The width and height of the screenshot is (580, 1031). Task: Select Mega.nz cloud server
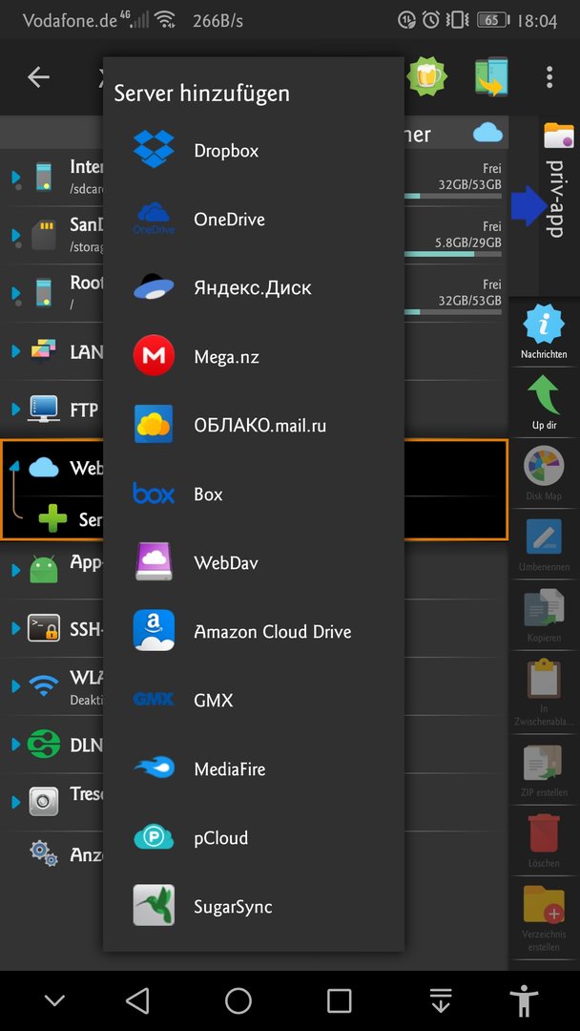point(254,356)
